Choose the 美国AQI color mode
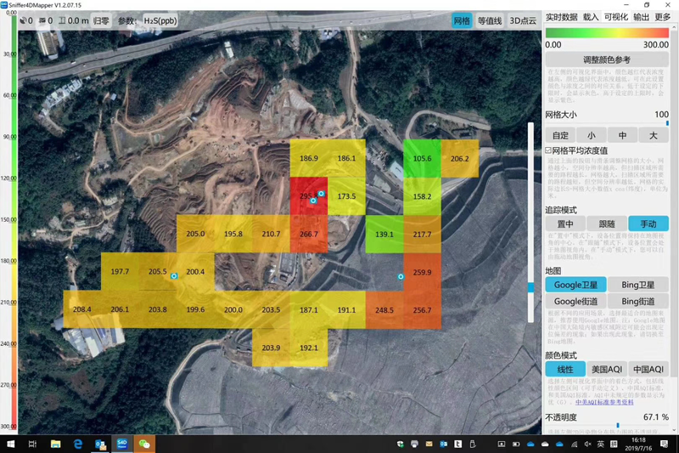 [x=607, y=370]
